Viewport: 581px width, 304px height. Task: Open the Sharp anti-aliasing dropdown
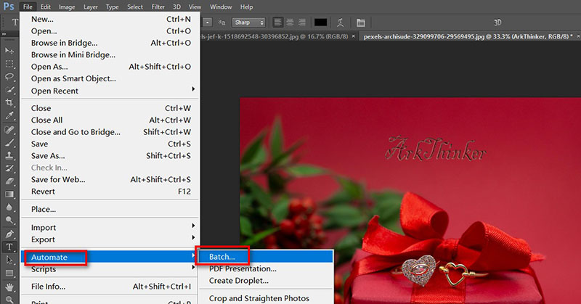pos(249,22)
